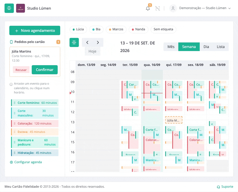Image resolution: width=238 pixels, height=192 pixels.
Task: Select the sex. 18/09 day header
Action: point(196,65)
